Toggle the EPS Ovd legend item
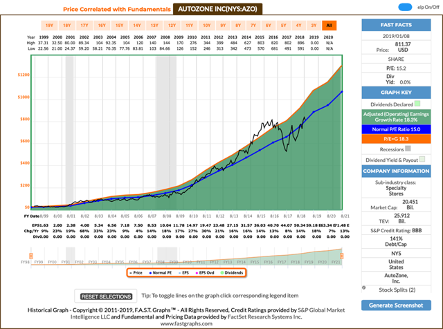The width and height of the screenshot is (443, 329). 205,273
